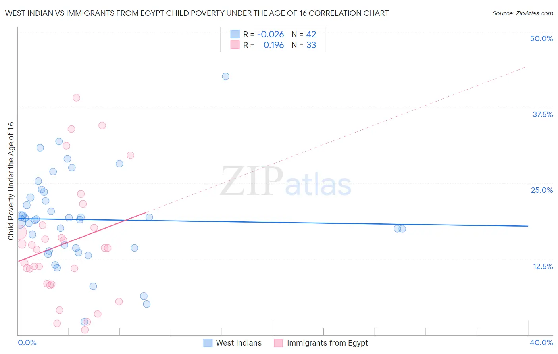Click the Child Poverty y-axis title

11,181
